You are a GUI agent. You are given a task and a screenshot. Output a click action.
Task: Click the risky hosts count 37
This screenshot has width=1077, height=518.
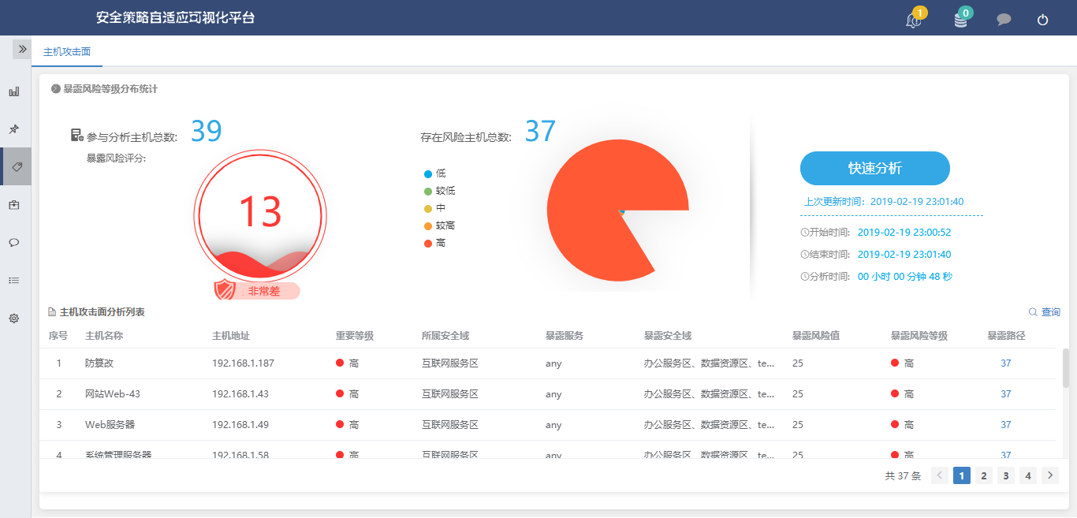[541, 132]
